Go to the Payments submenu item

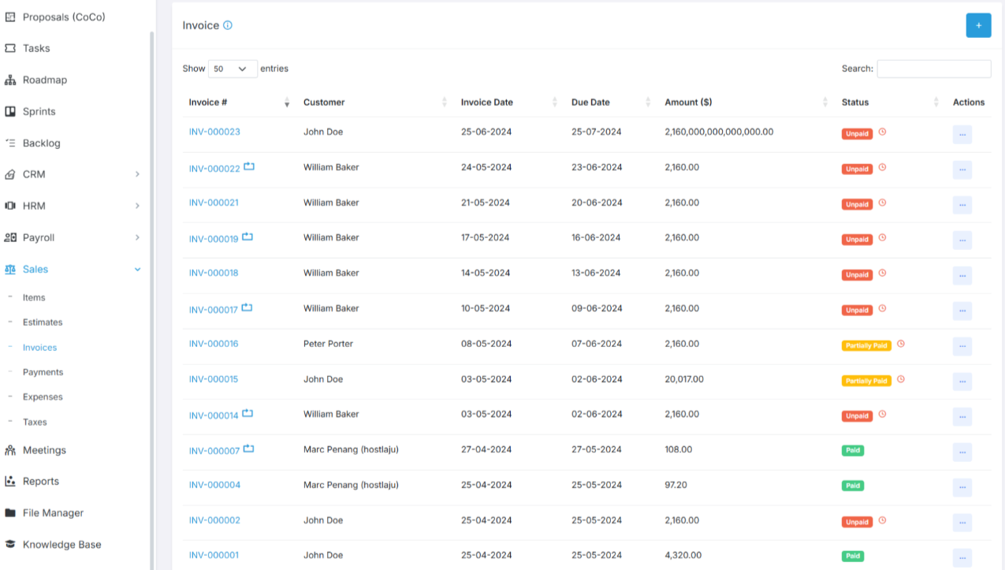pos(43,372)
